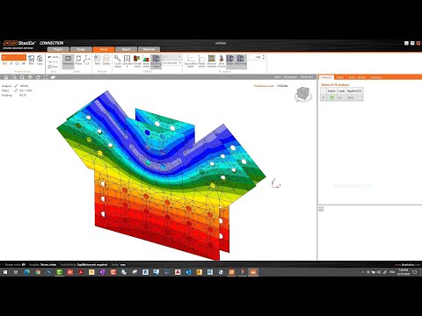Open the Analysis results tab
422x316 pixels.
coord(326,77)
